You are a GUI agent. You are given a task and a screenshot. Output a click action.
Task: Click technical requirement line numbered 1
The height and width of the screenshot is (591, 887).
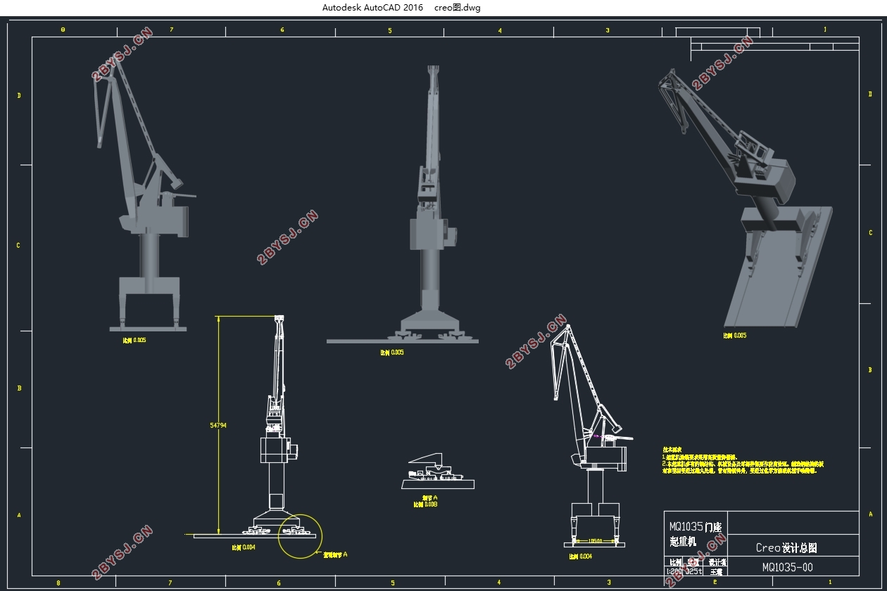click(x=699, y=457)
